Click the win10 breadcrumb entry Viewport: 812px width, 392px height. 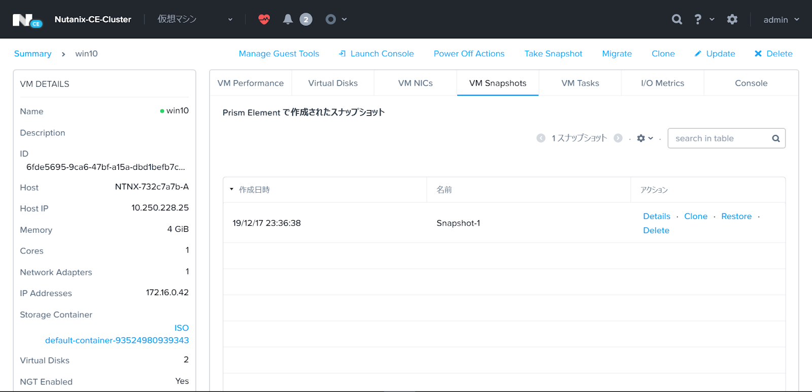point(86,54)
